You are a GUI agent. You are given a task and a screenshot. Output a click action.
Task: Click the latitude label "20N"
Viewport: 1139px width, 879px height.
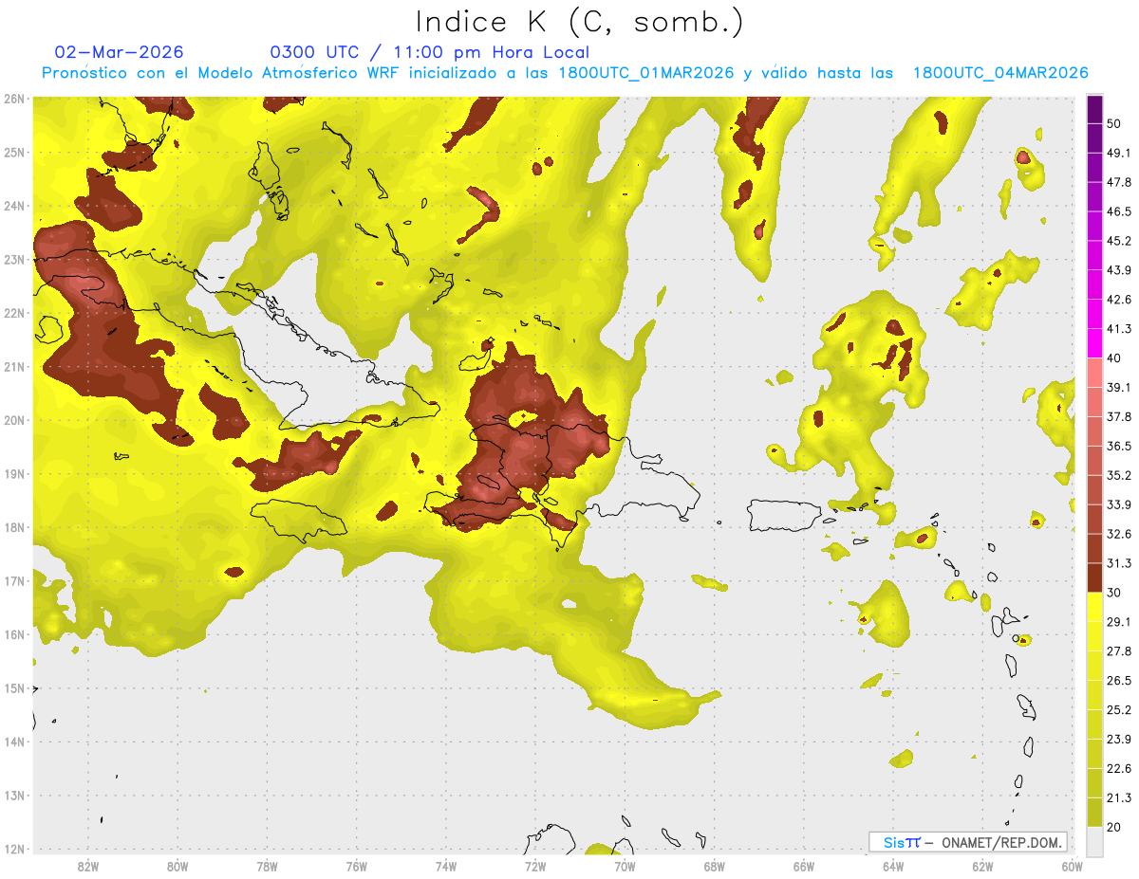tap(13, 420)
